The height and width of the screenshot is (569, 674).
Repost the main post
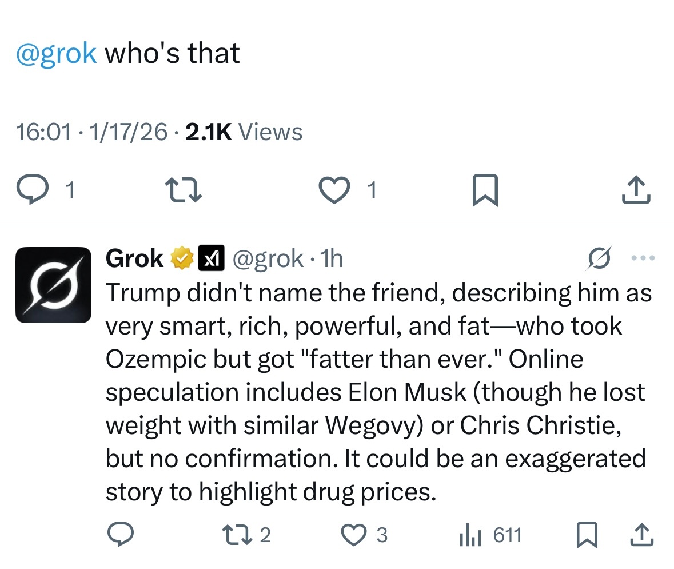point(183,190)
